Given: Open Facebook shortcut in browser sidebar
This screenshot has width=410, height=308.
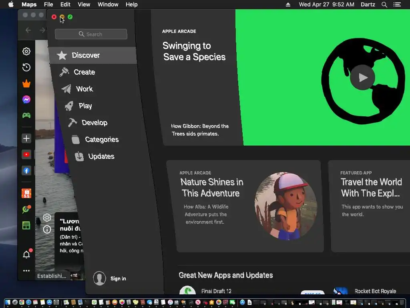Looking at the screenshot, I should click(26, 171).
